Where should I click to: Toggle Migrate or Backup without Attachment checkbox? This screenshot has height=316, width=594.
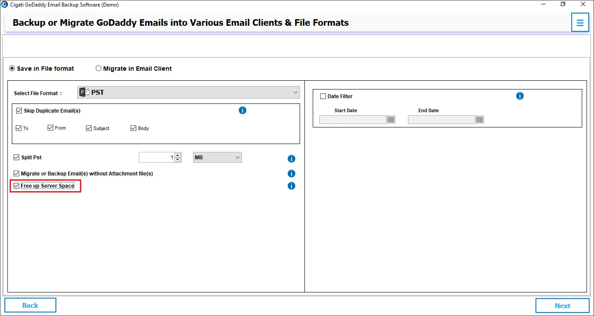(x=17, y=174)
